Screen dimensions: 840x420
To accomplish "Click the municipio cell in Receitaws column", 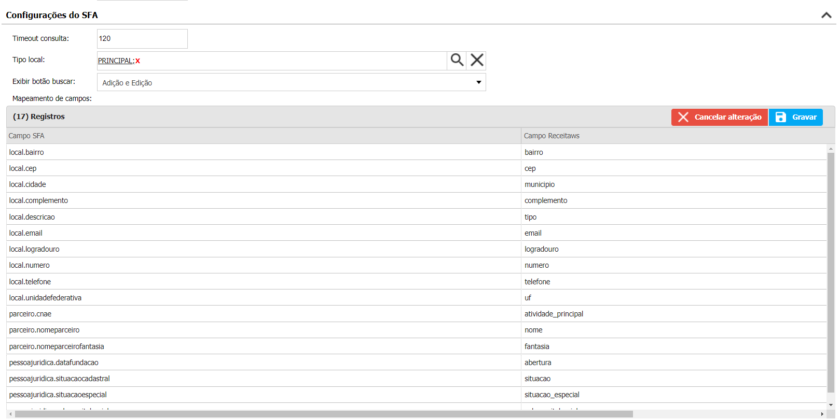I will coord(540,184).
